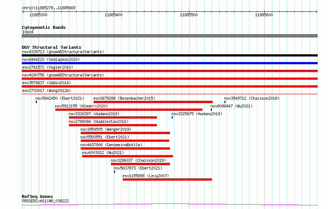This screenshot has height=209, width=328.
Task: Click the Cytogenetic Bands track heading
Action: click(44, 27)
